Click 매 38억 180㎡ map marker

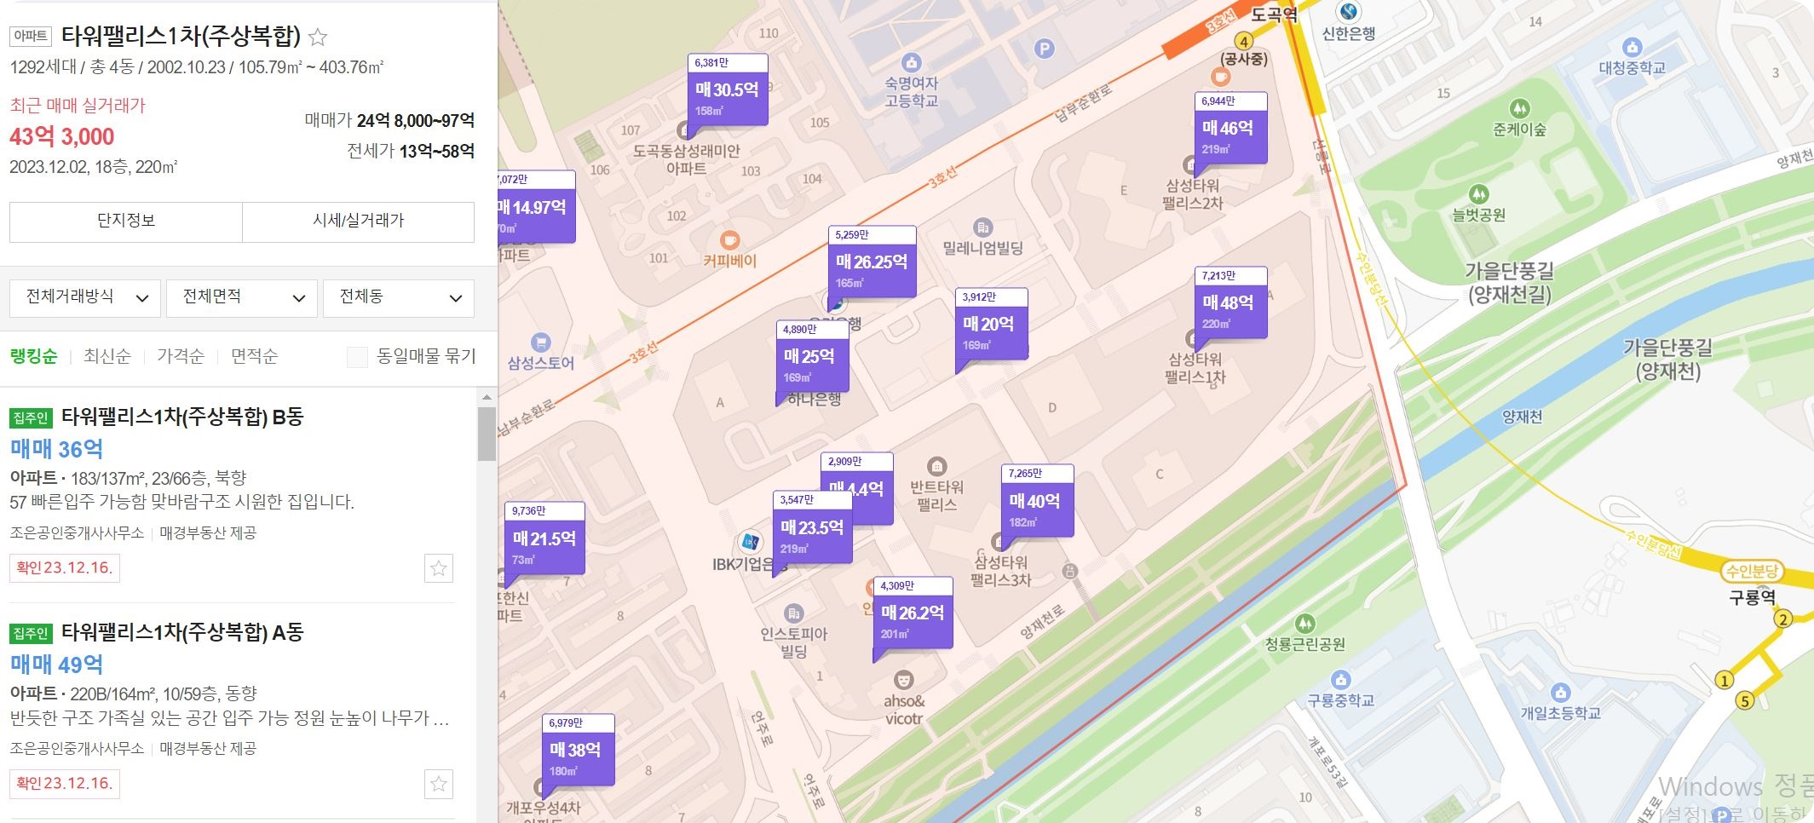click(579, 751)
